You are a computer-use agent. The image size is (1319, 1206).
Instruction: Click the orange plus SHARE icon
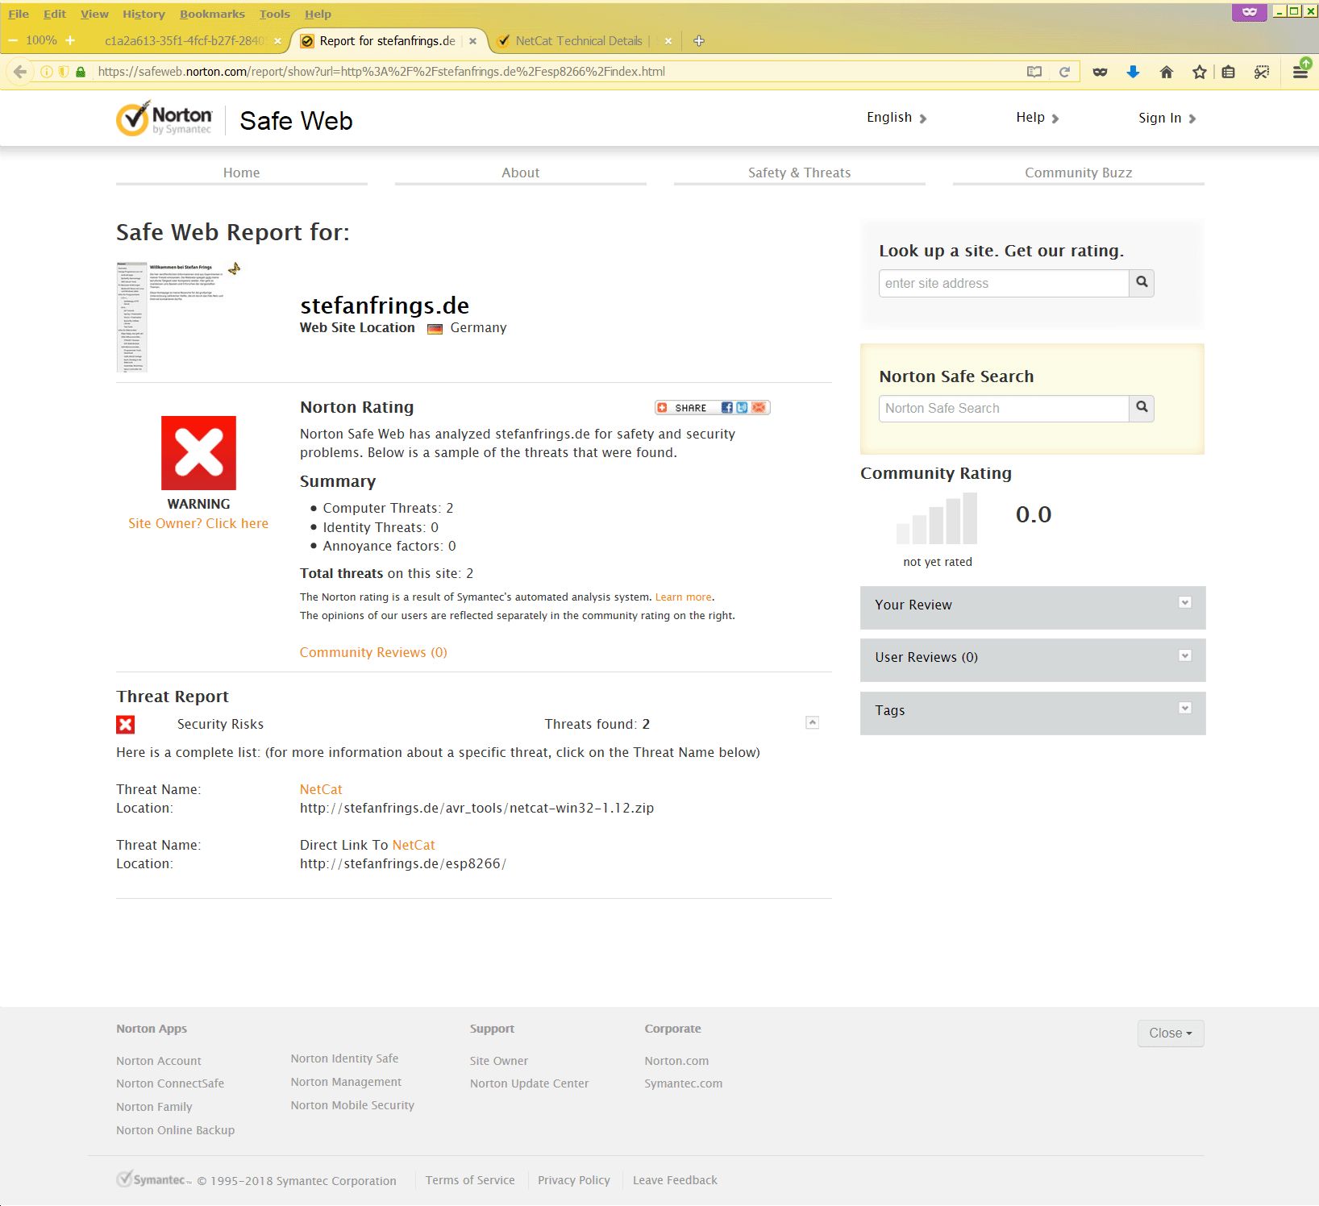coord(662,408)
